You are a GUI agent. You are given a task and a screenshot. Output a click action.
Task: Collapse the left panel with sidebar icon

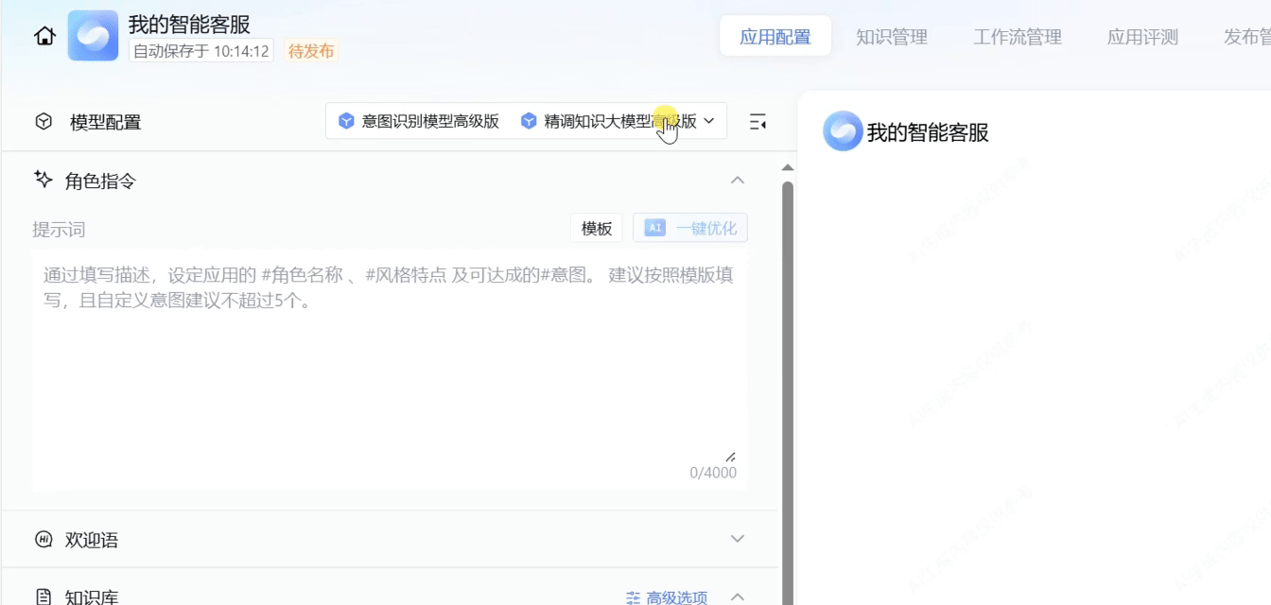click(757, 122)
